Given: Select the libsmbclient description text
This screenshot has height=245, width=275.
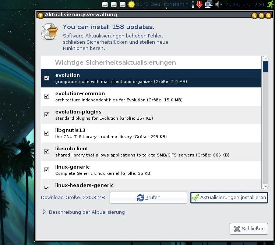Looking at the screenshot, I should (142, 155).
